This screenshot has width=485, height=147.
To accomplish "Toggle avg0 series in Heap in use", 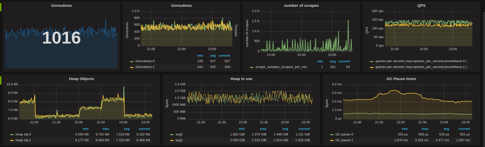I will (179, 134).
